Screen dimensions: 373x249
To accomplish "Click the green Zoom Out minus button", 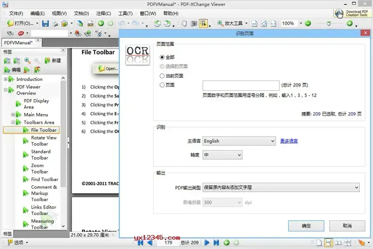I will click(x=308, y=23).
